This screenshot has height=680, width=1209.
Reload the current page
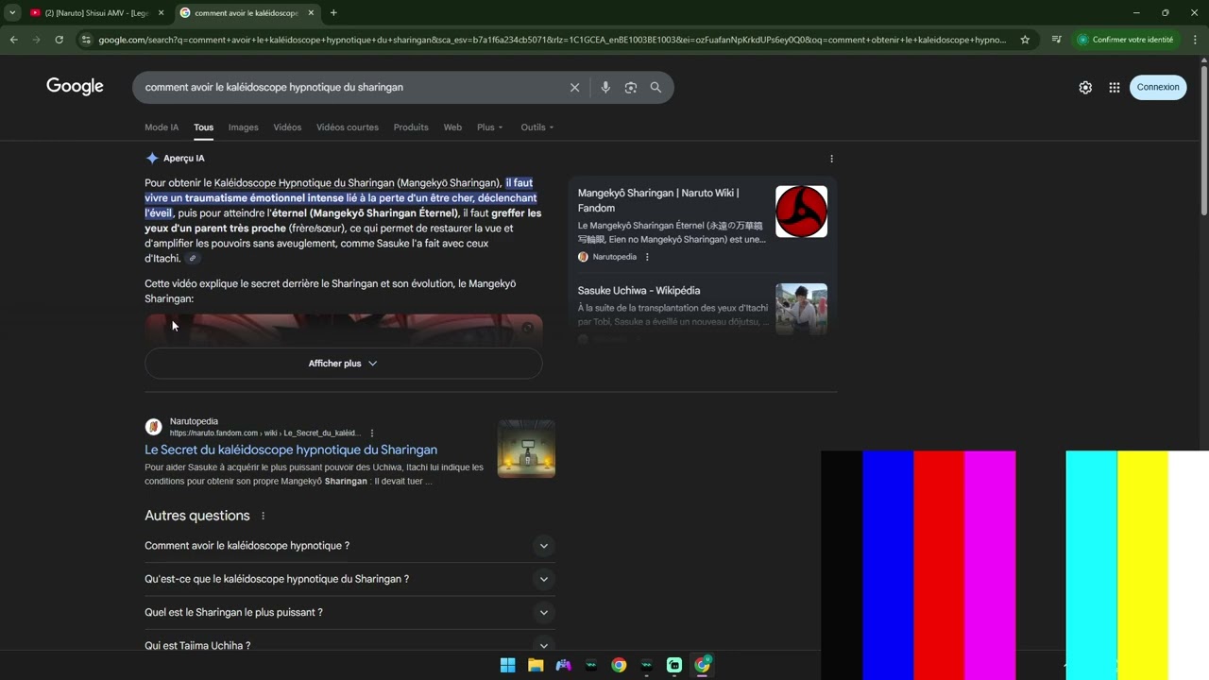59,40
